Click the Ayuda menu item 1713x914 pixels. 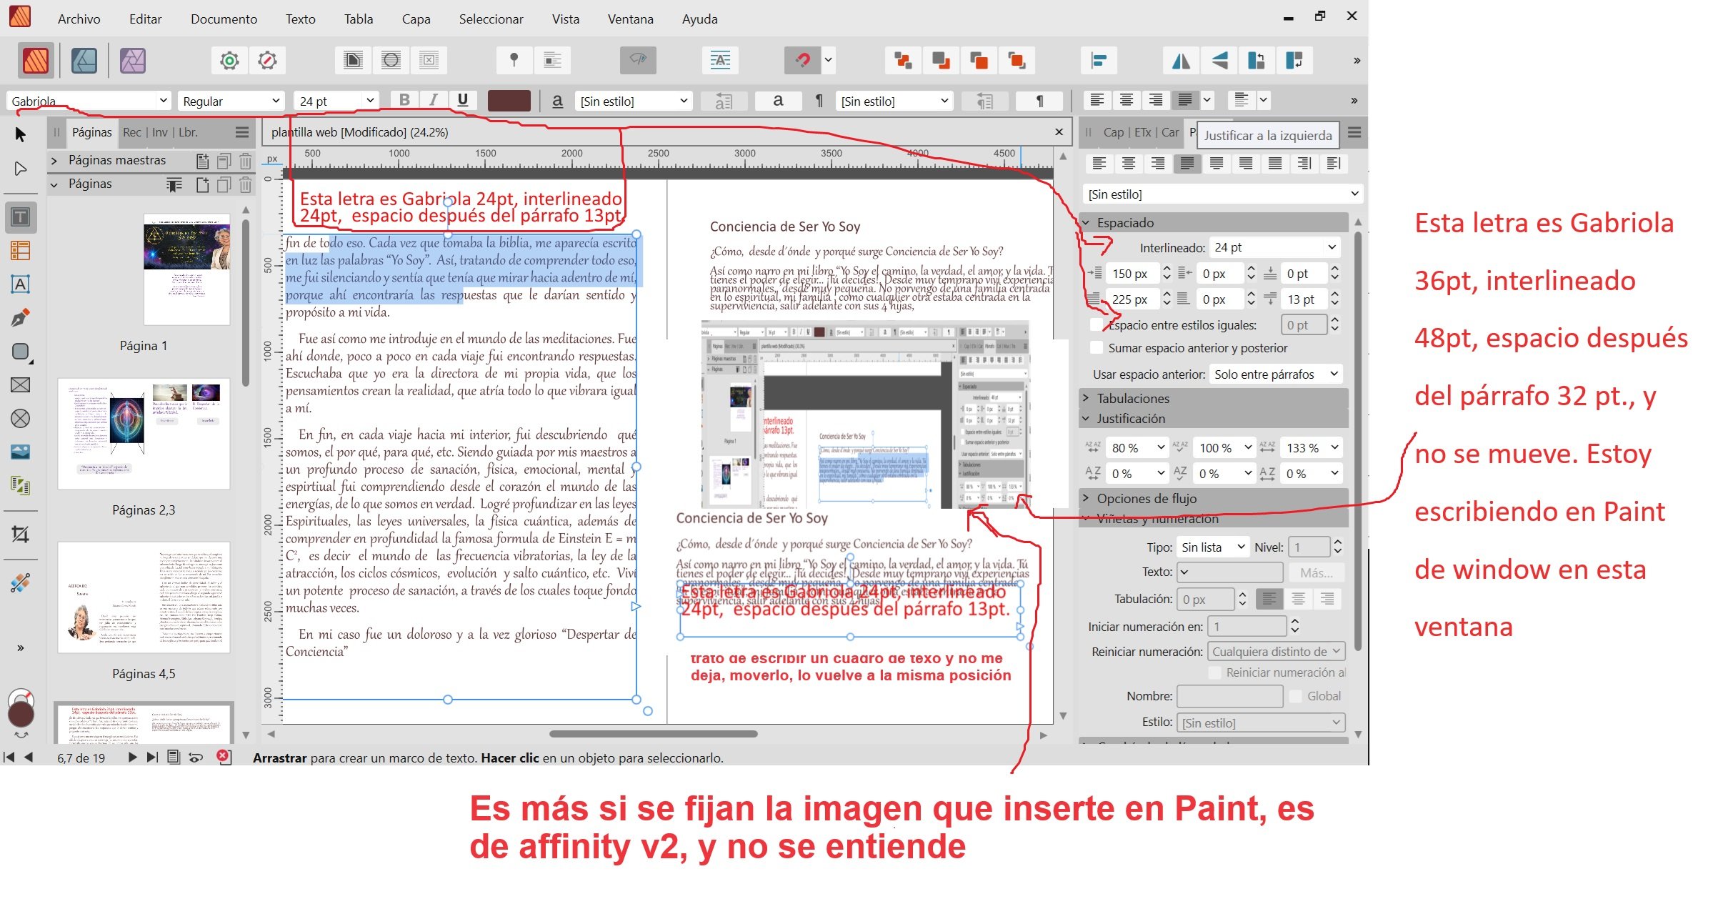[699, 19]
